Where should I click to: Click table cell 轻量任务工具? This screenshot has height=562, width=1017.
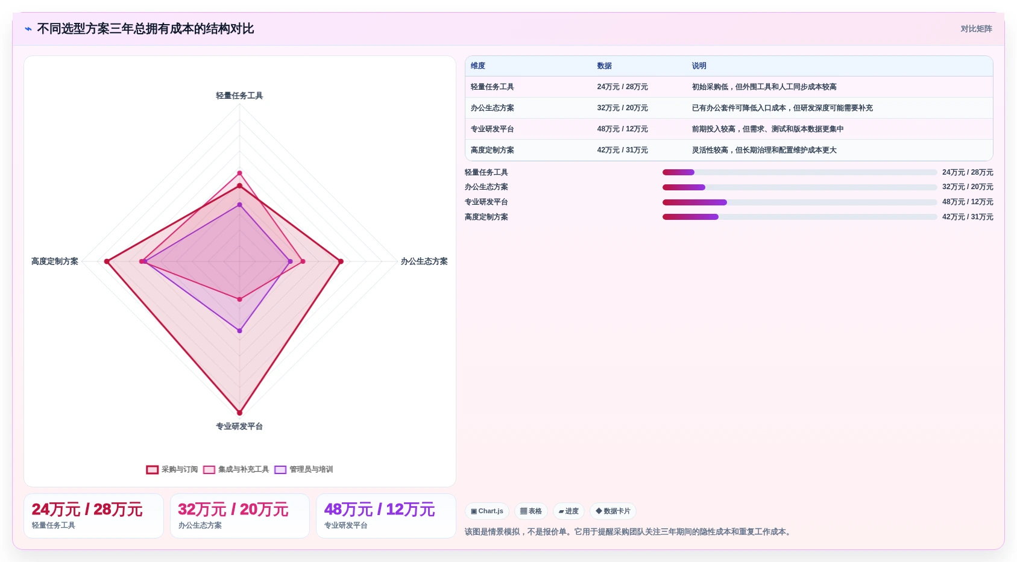click(493, 87)
